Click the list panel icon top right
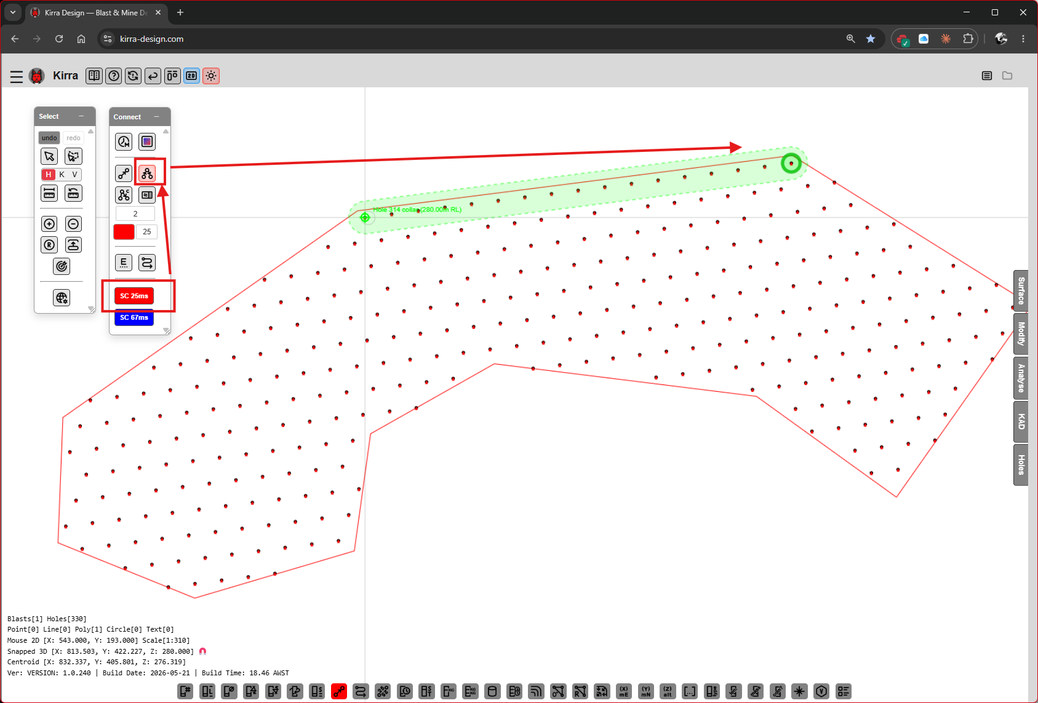Screen dimensions: 1038x703 [987, 76]
